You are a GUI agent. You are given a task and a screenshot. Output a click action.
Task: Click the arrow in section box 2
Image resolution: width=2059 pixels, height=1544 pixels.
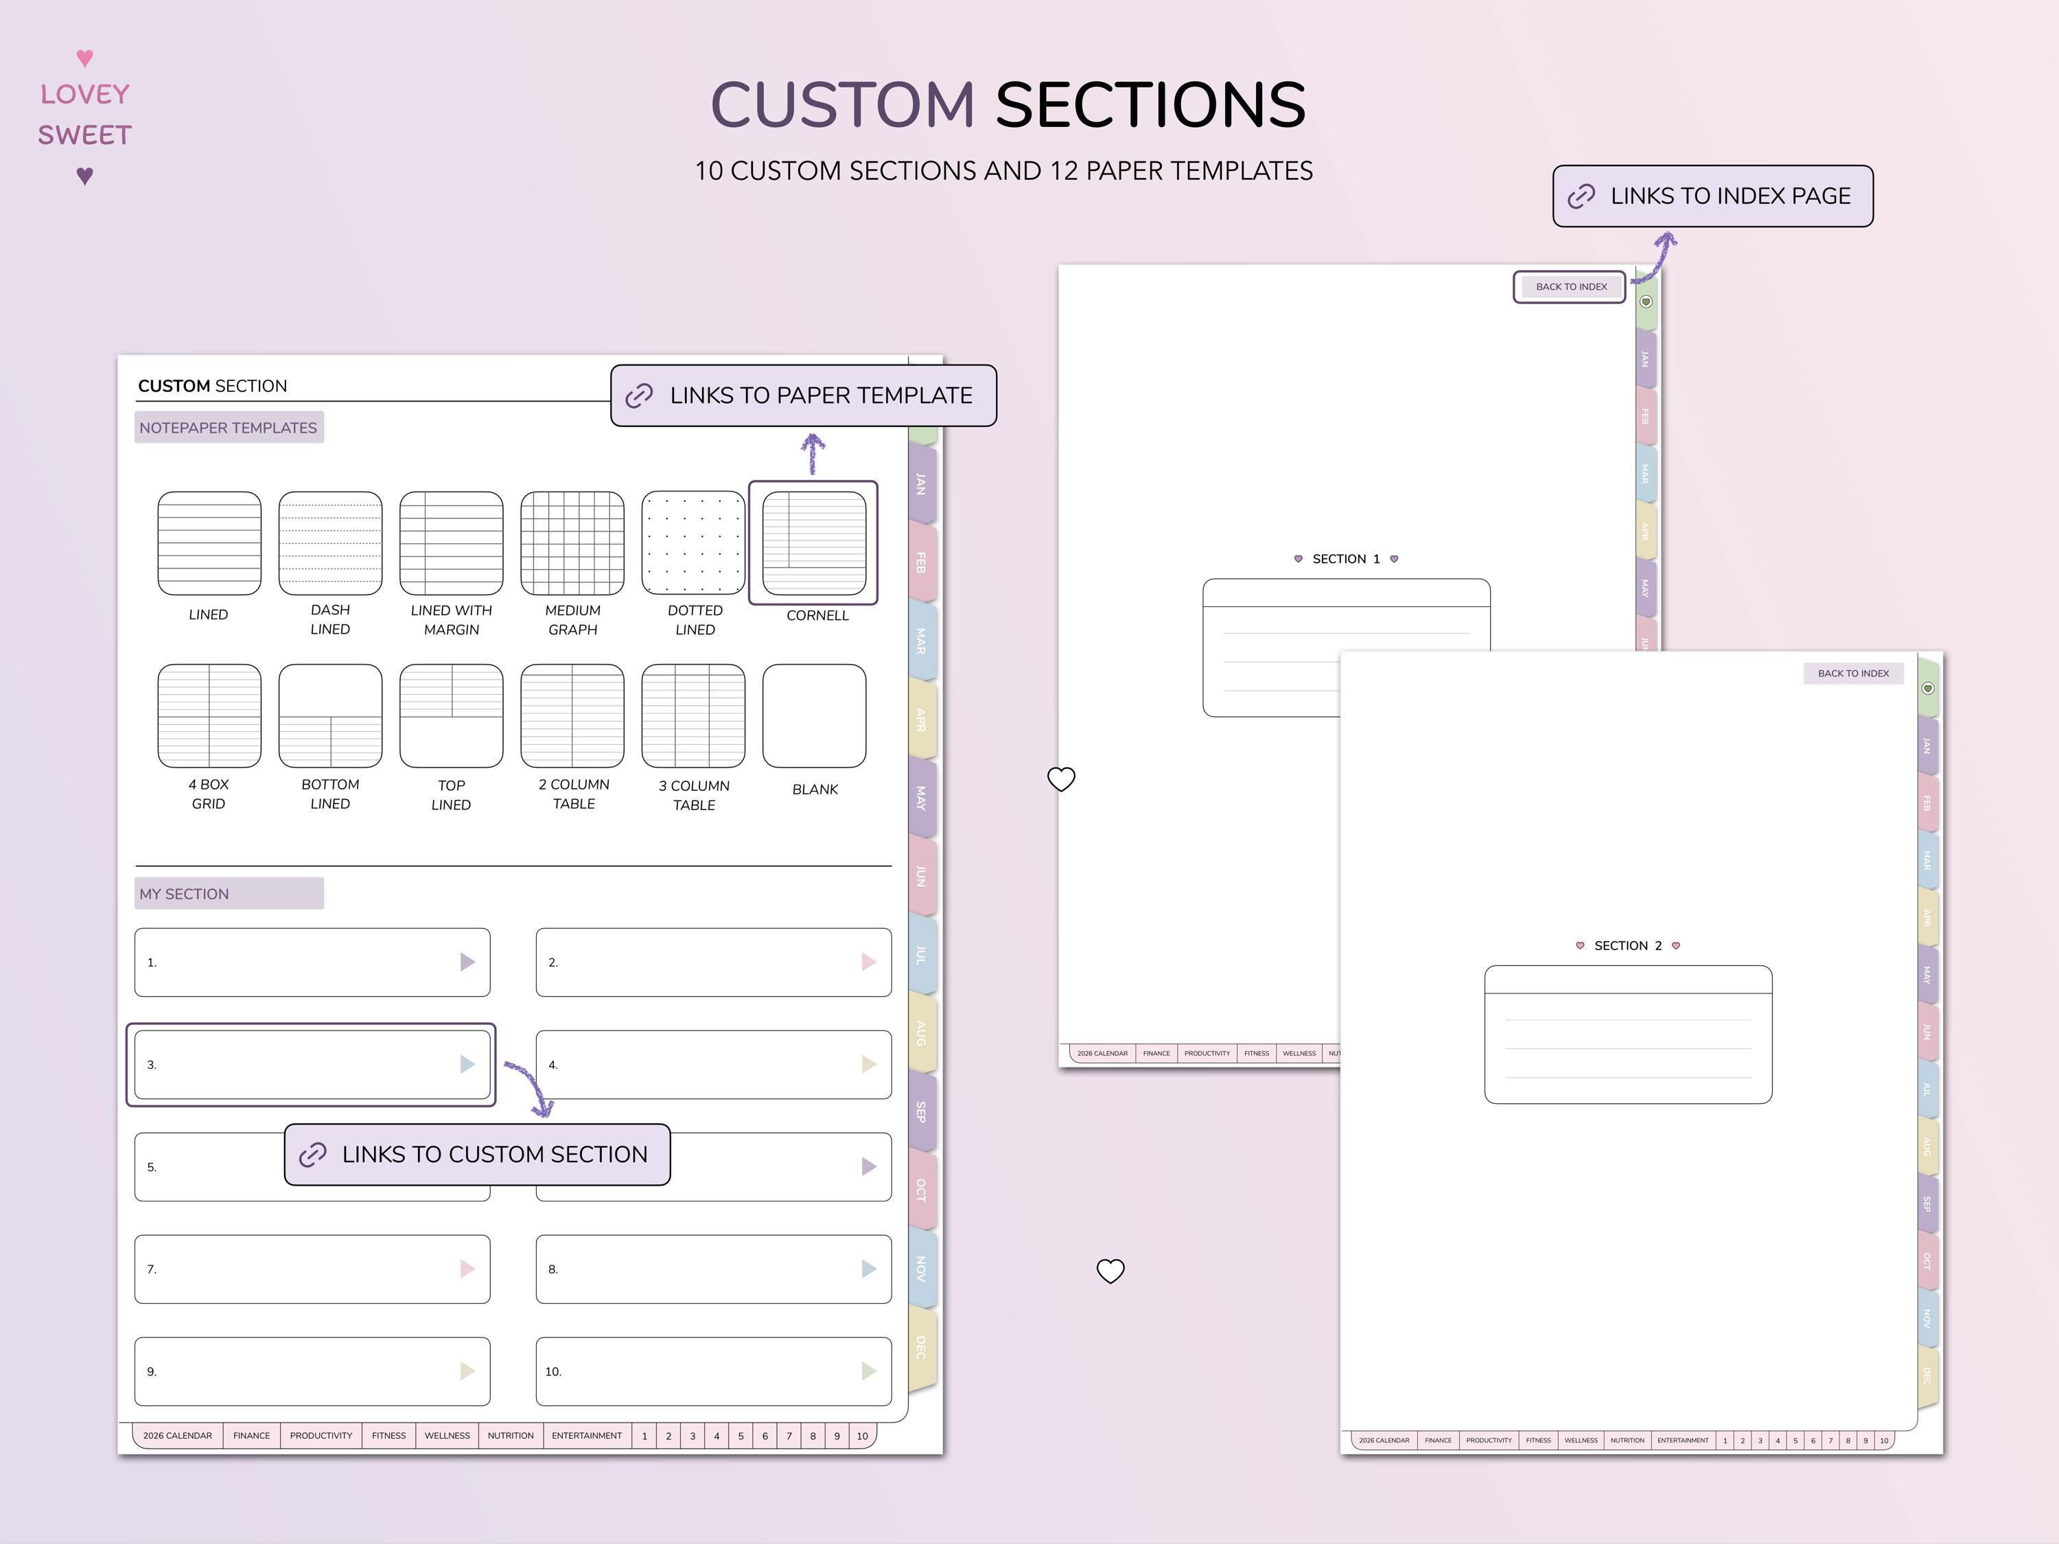[870, 962]
